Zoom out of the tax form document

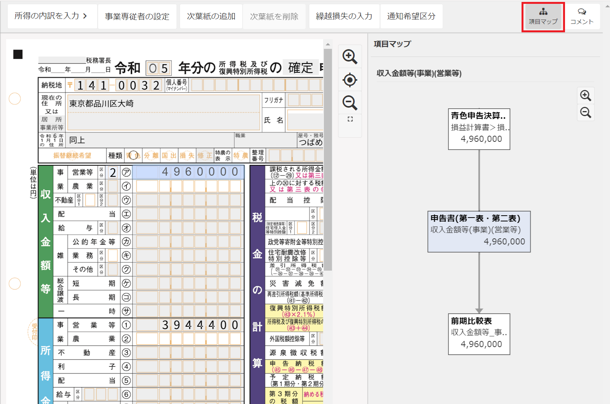(x=350, y=103)
